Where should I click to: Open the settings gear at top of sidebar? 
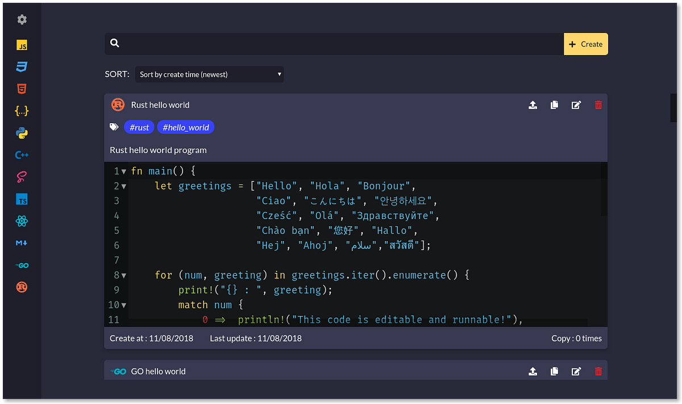(x=22, y=19)
